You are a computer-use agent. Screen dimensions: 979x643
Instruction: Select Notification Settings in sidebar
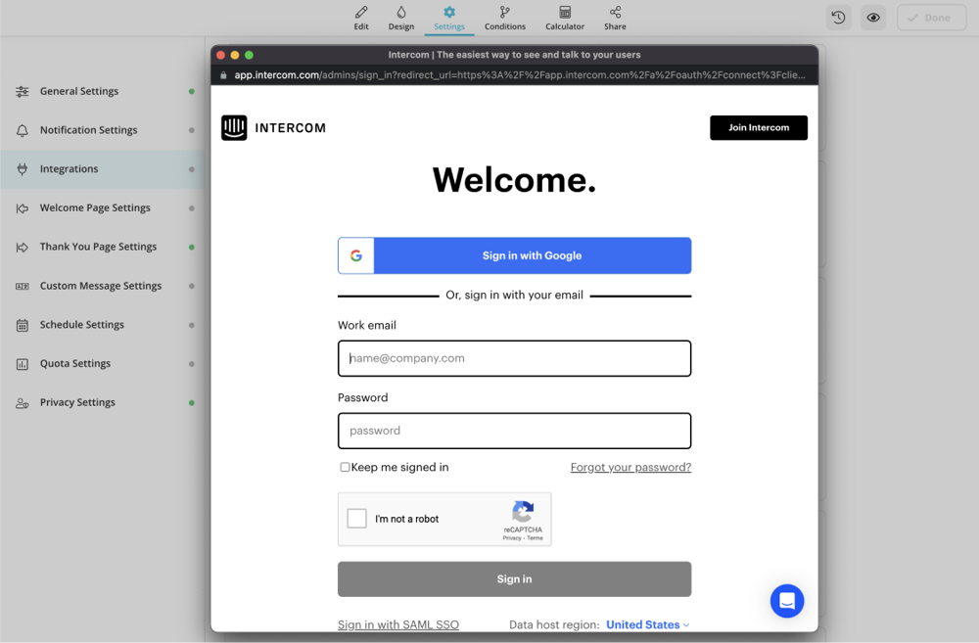[88, 130]
